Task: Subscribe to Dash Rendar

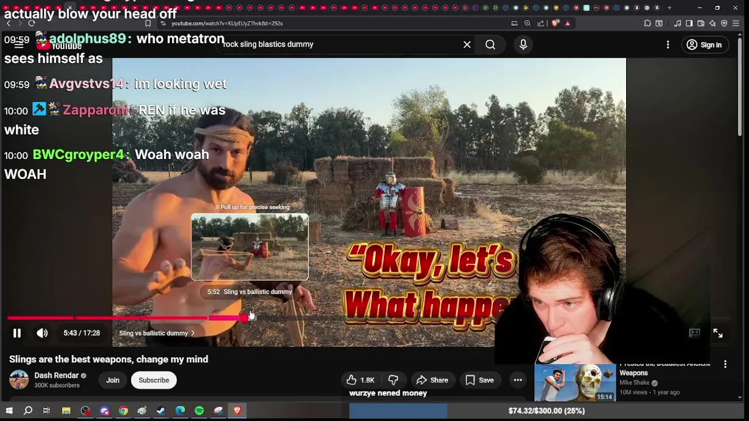Action: (x=154, y=380)
